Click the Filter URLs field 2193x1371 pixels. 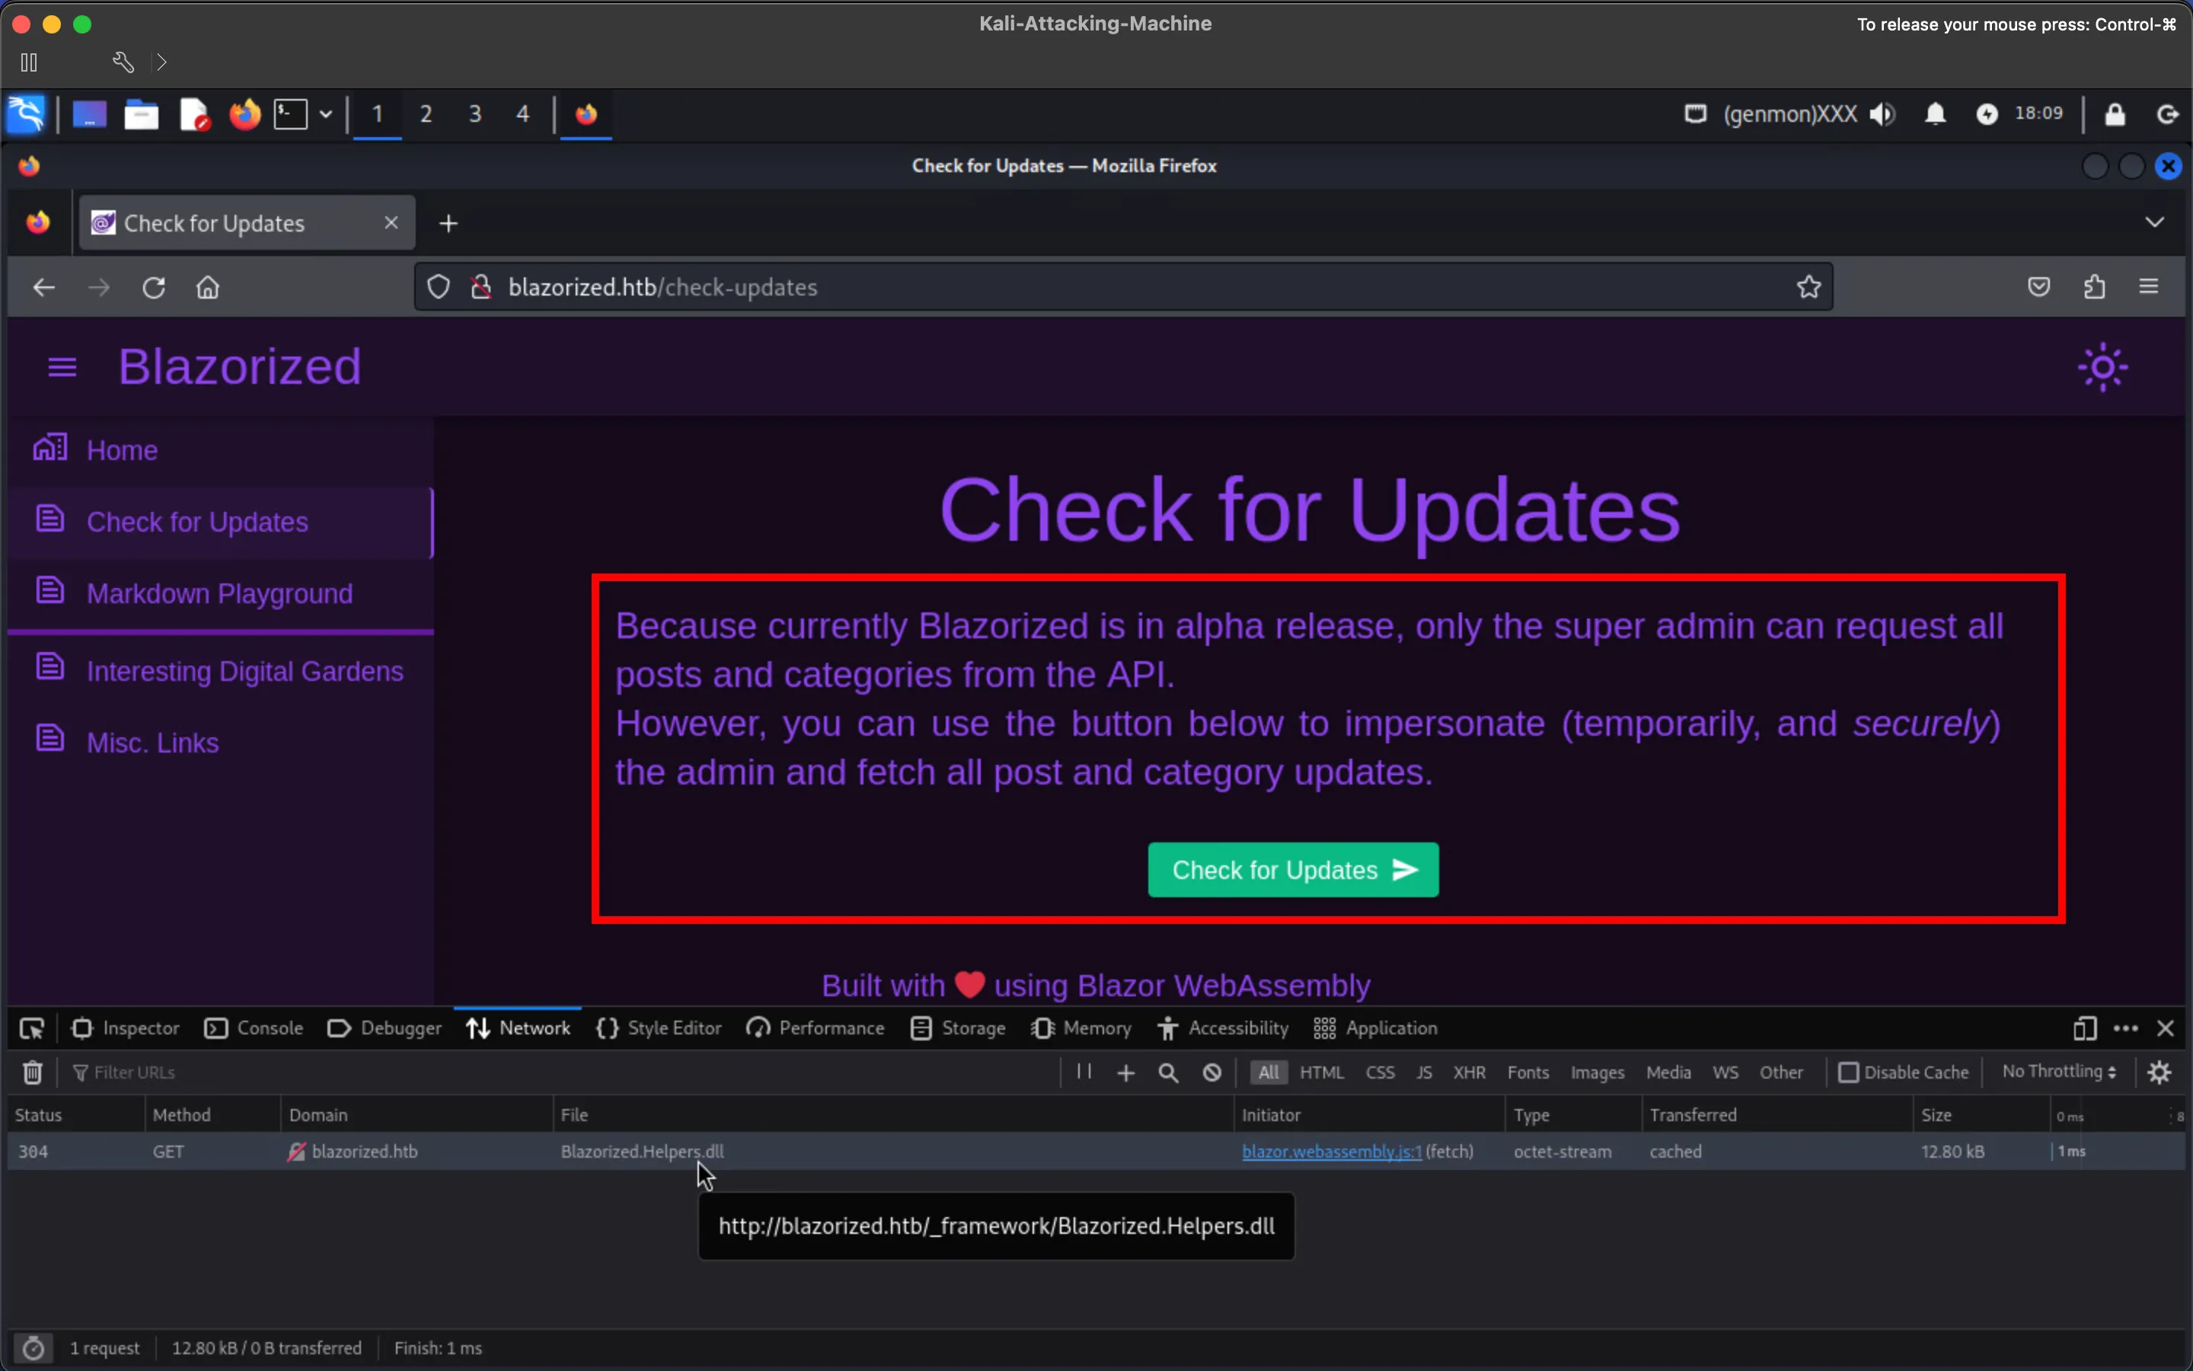pos(562,1072)
